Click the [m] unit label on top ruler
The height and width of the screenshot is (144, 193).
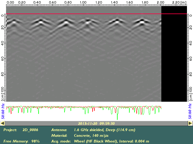pos(183,2)
